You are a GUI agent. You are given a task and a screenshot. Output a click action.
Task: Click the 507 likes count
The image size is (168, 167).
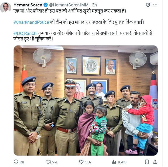click(x=88, y=162)
